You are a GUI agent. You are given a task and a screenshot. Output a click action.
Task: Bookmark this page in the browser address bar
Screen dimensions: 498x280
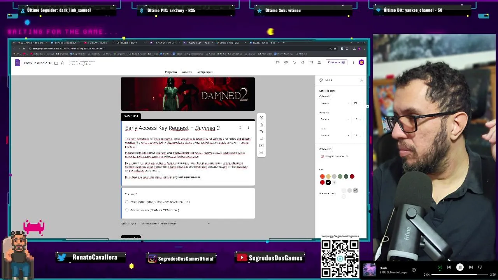pyautogui.click(x=335, y=49)
